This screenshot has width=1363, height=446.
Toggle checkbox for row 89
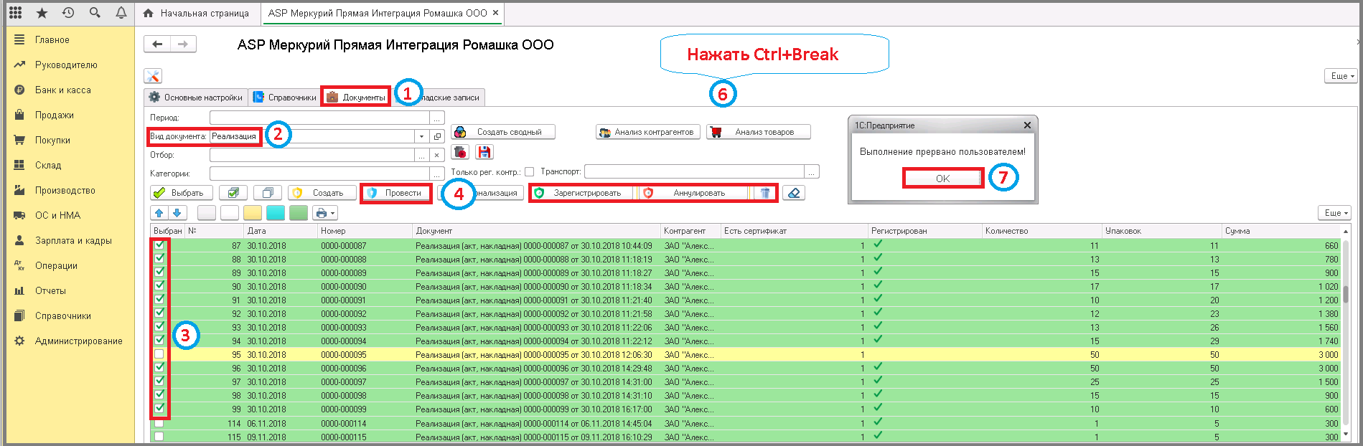click(x=159, y=272)
